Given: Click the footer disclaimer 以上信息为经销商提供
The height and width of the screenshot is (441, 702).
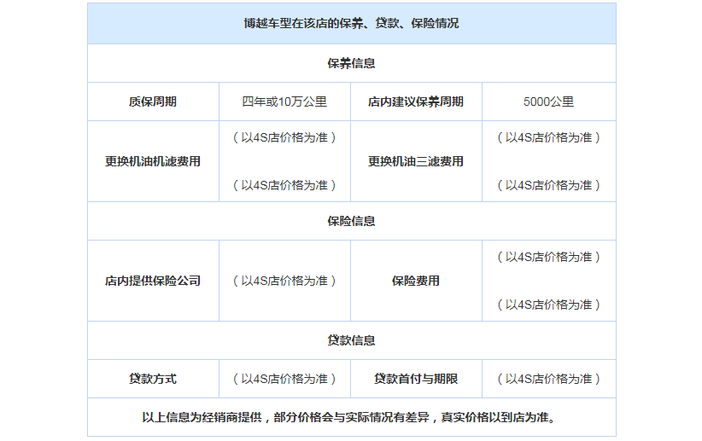Looking at the screenshot, I should [202, 417].
